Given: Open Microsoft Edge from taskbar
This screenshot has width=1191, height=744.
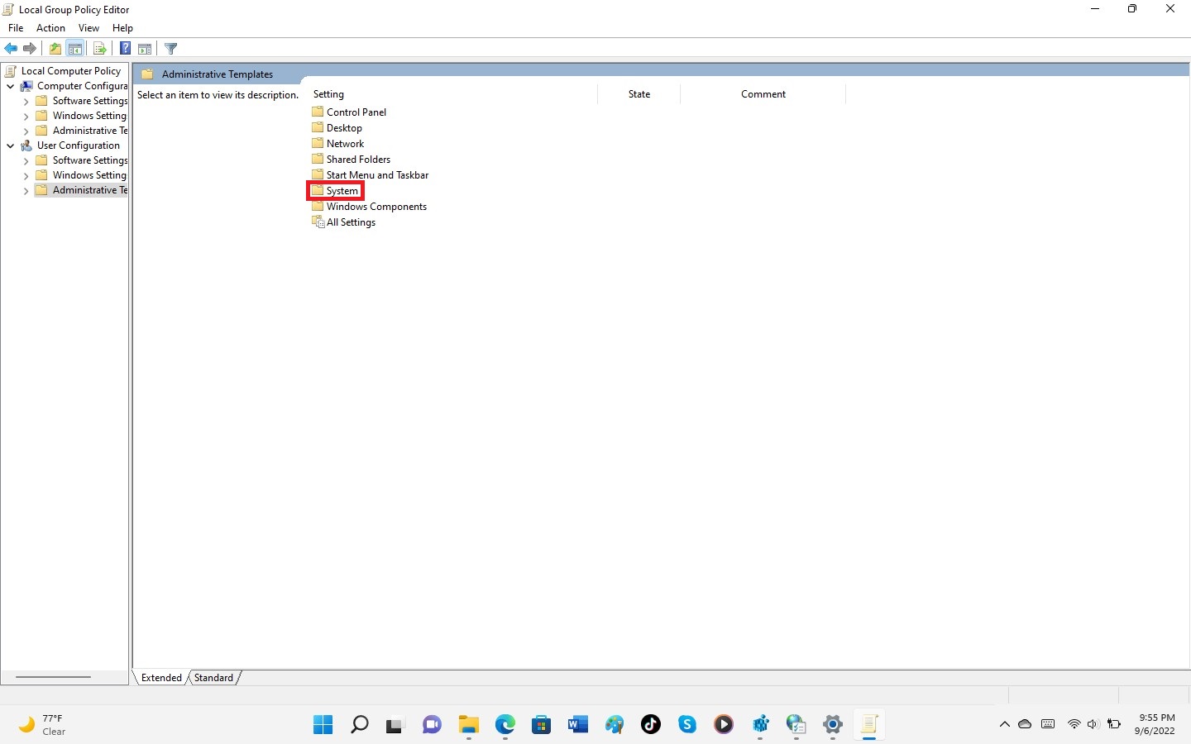Looking at the screenshot, I should coord(505,725).
